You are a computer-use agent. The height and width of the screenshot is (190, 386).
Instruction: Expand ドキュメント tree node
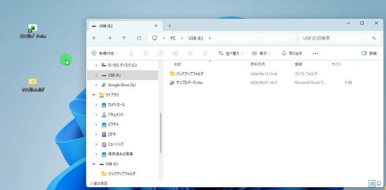96,114
